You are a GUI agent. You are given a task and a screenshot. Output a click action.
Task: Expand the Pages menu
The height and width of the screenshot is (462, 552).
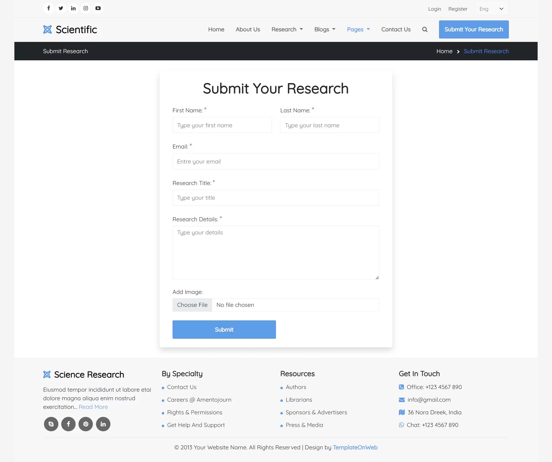(358, 29)
